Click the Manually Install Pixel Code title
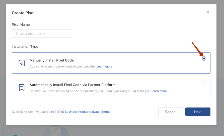Image resolution: width=224 pixels, height=136 pixels. point(52,60)
